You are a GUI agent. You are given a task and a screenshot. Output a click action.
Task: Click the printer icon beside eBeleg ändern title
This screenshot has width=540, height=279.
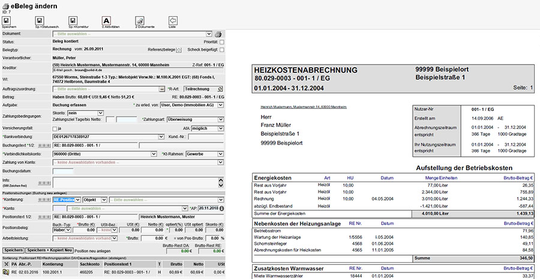click(x=5, y=7)
